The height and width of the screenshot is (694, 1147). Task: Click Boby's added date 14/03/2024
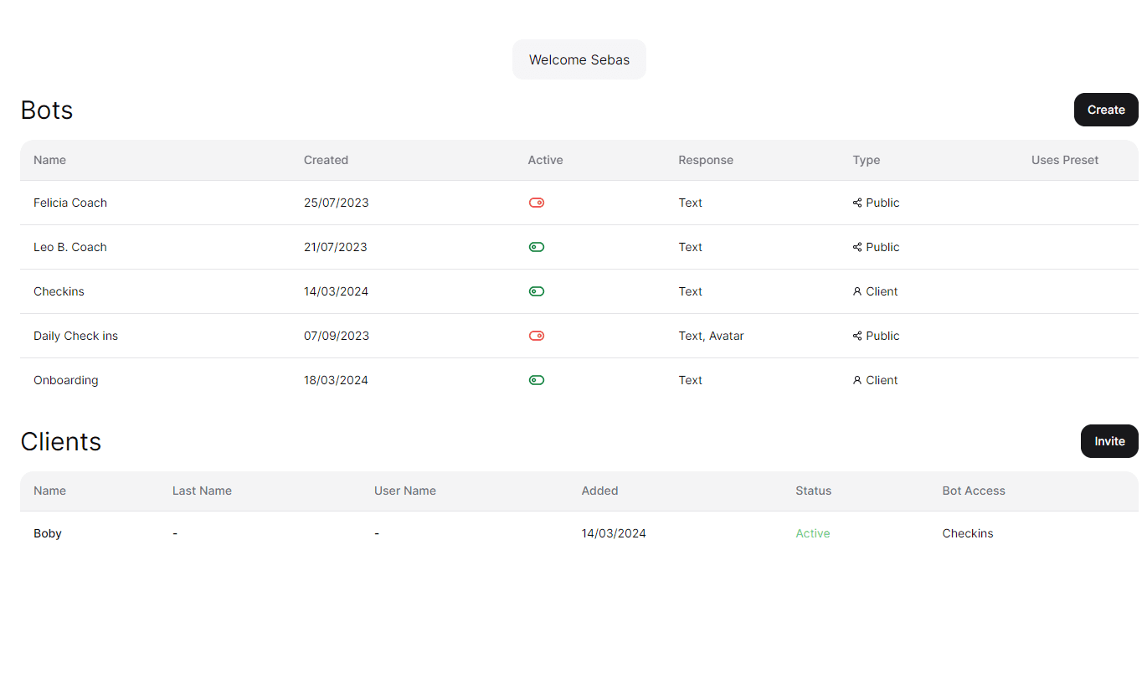614,533
